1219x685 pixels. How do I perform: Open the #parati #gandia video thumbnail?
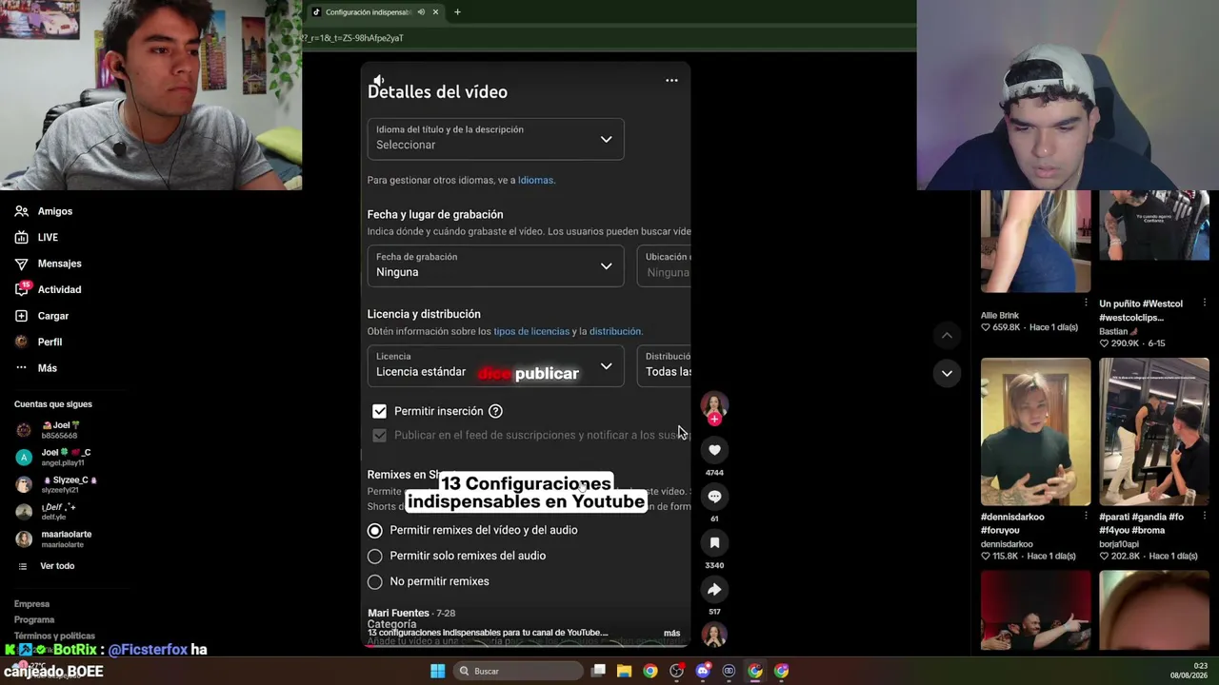[x=1154, y=432]
